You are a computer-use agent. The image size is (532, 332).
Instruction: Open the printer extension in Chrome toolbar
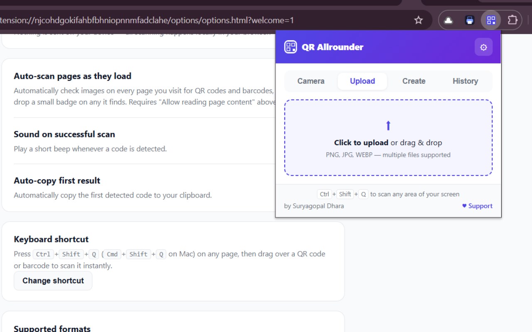[x=470, y=20]
